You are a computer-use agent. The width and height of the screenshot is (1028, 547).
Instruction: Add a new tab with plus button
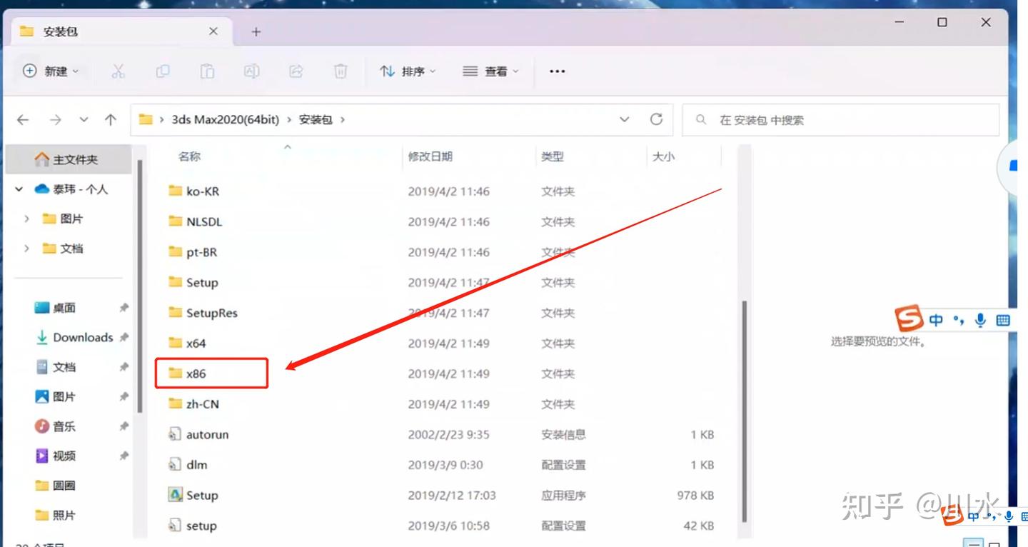tap(256, 31)
